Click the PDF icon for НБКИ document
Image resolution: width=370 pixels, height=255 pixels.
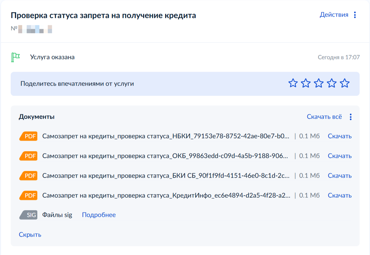click(x=29, y=136)
